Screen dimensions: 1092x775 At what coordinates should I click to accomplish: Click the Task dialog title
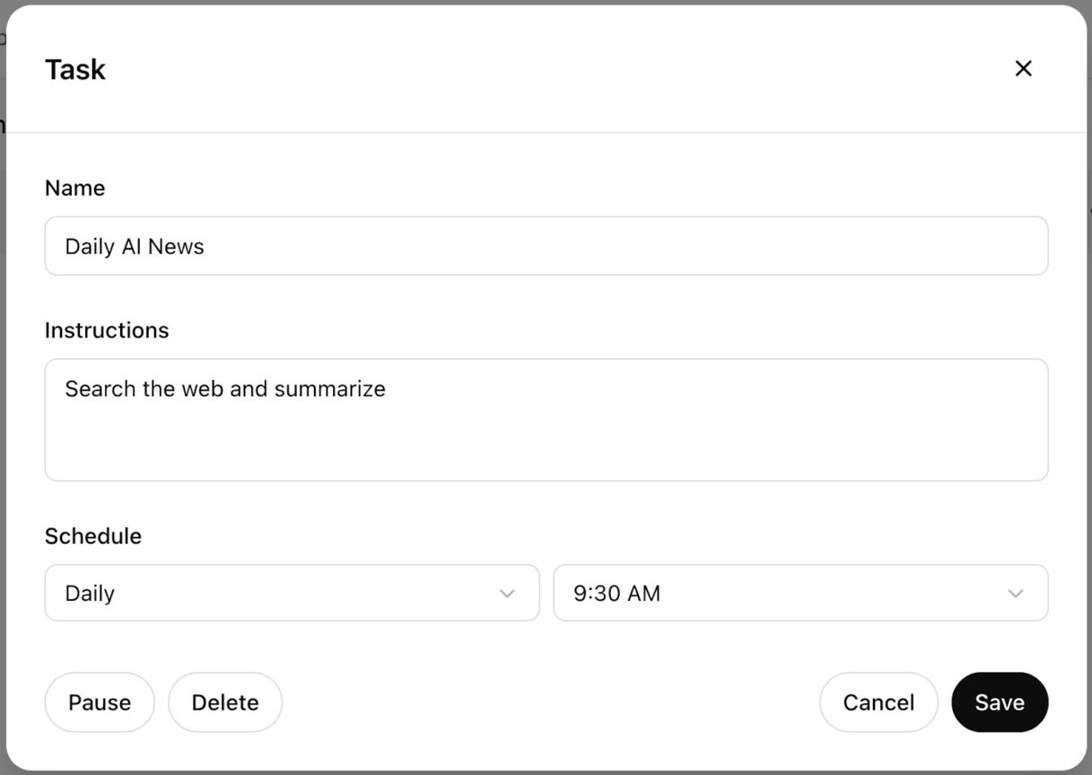coord(74,69)
